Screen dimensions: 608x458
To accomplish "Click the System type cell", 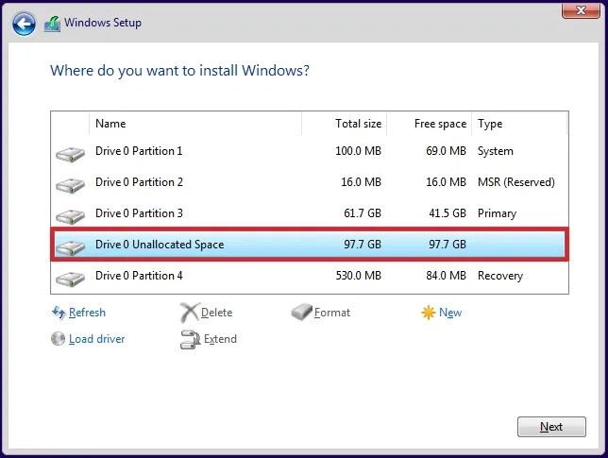I will 495,151.
